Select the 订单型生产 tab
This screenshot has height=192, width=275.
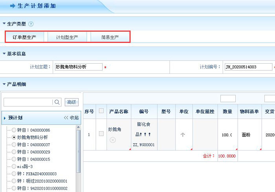[24, 37]
